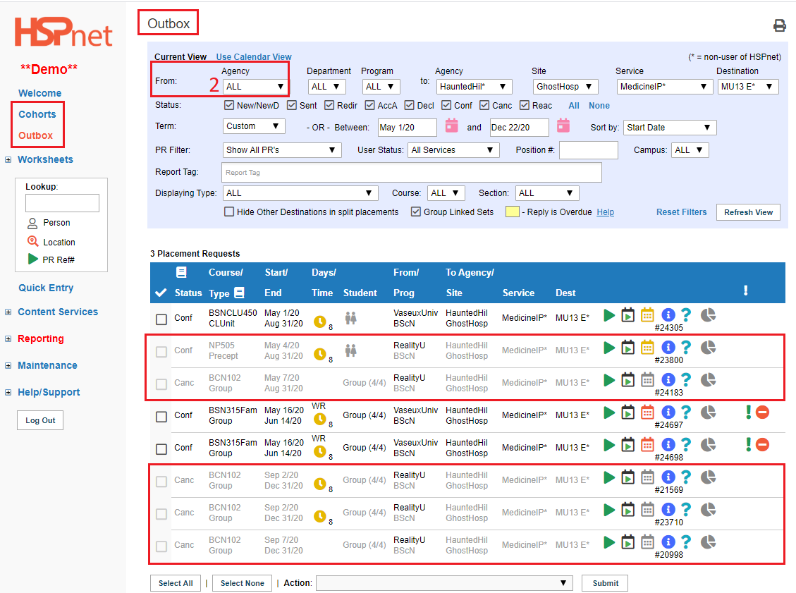Select row checkbox for request #24697
796x593 pixels.
161,417
